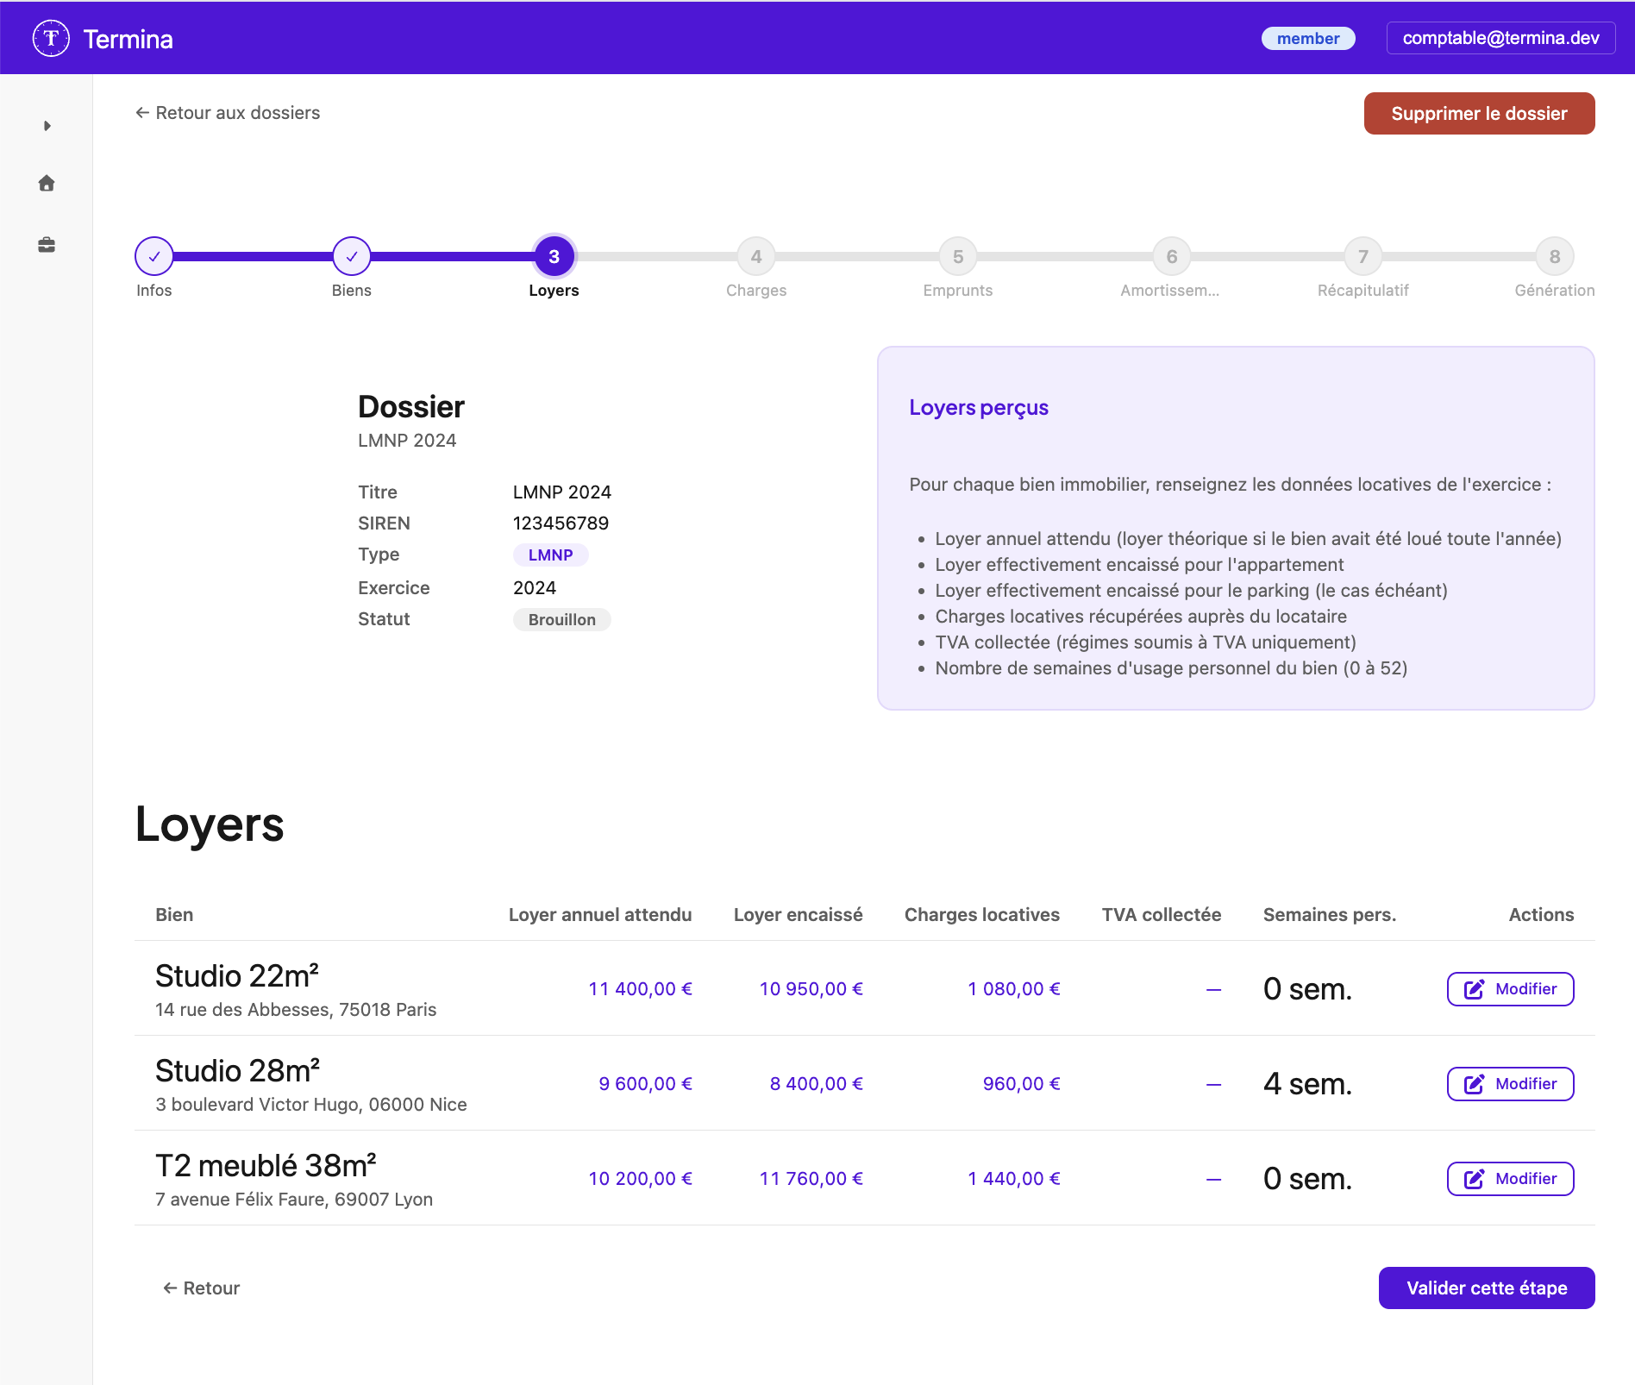The height and width of the screenshot is (1385, 1635).
Task: Go to the Récapitulatif step
Action: tap(1362, 255)
